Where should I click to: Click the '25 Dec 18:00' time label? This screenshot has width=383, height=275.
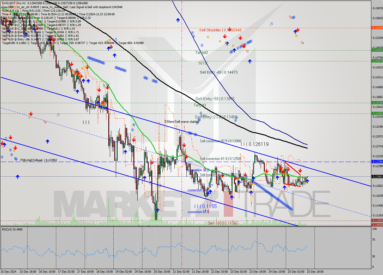315,271
